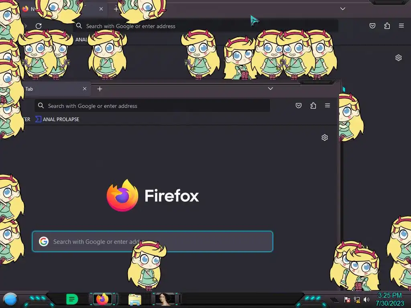Open front window's ANAL PROLAPSE bookmark
The image size is (411, 308).
(x=57, y=119)
